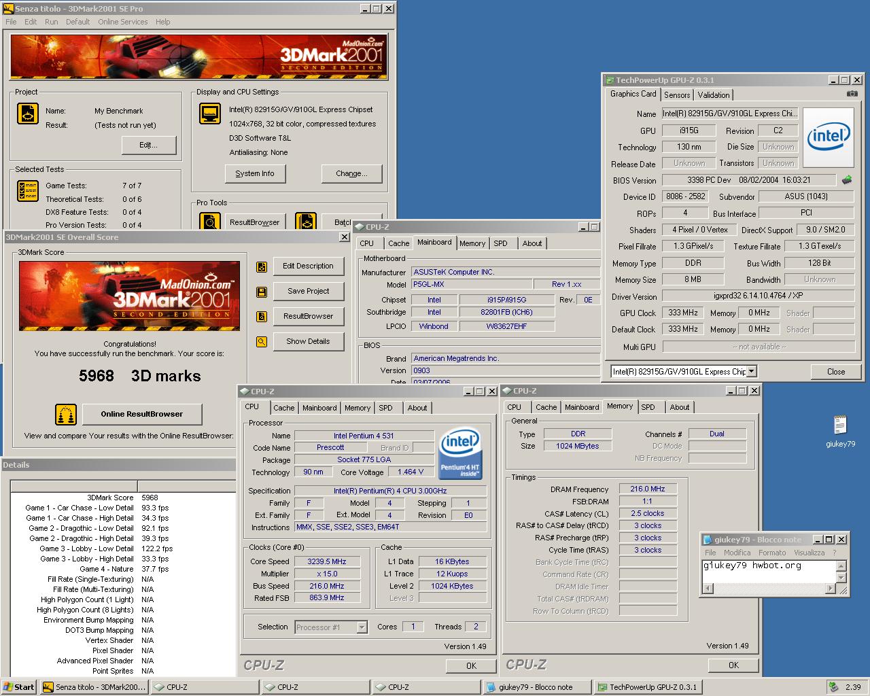Click the GPU-Z screenshot camera icon
Viewport: 870px width, 696px height.
coord(852,94)
